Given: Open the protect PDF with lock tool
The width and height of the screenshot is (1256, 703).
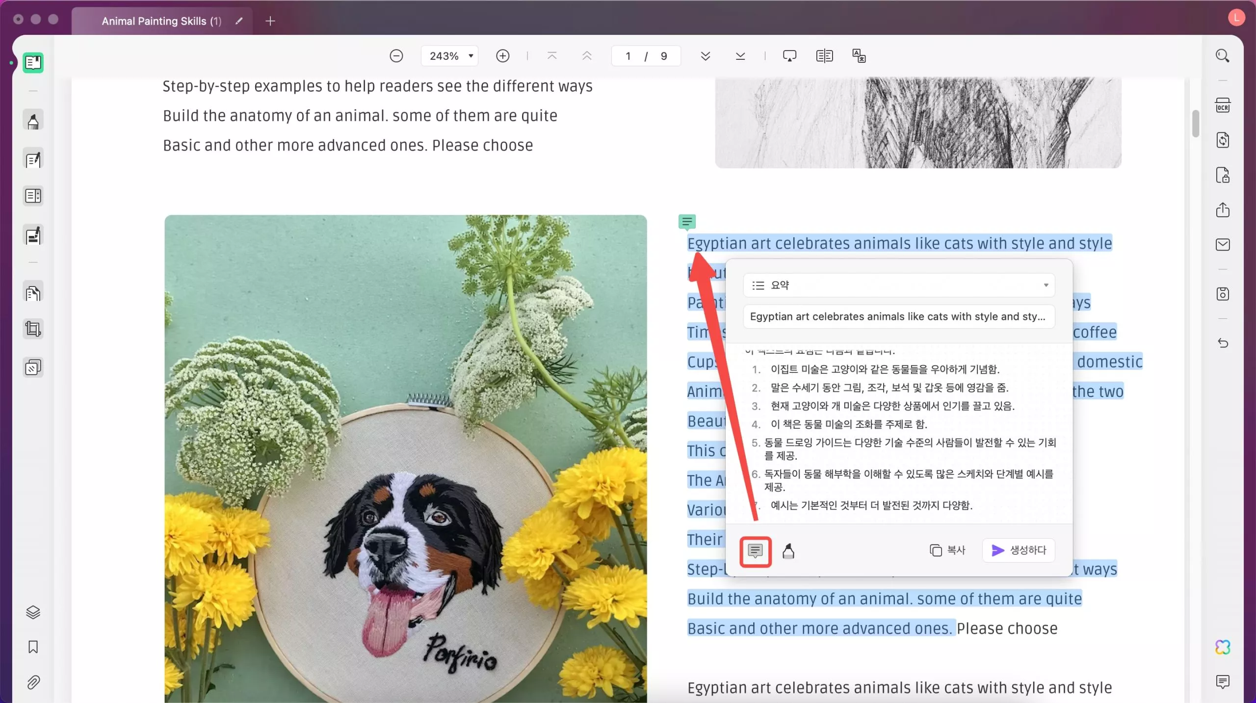Looking at the screenshot, I should [1223, 175].
